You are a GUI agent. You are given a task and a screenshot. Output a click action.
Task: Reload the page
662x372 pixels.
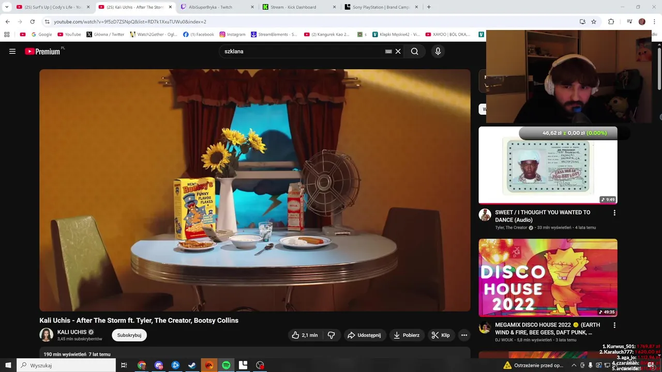pos(32,22)
